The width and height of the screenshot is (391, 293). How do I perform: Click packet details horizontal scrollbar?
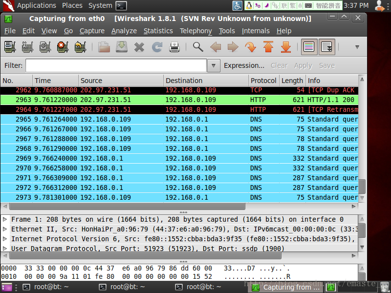[145, 255]
